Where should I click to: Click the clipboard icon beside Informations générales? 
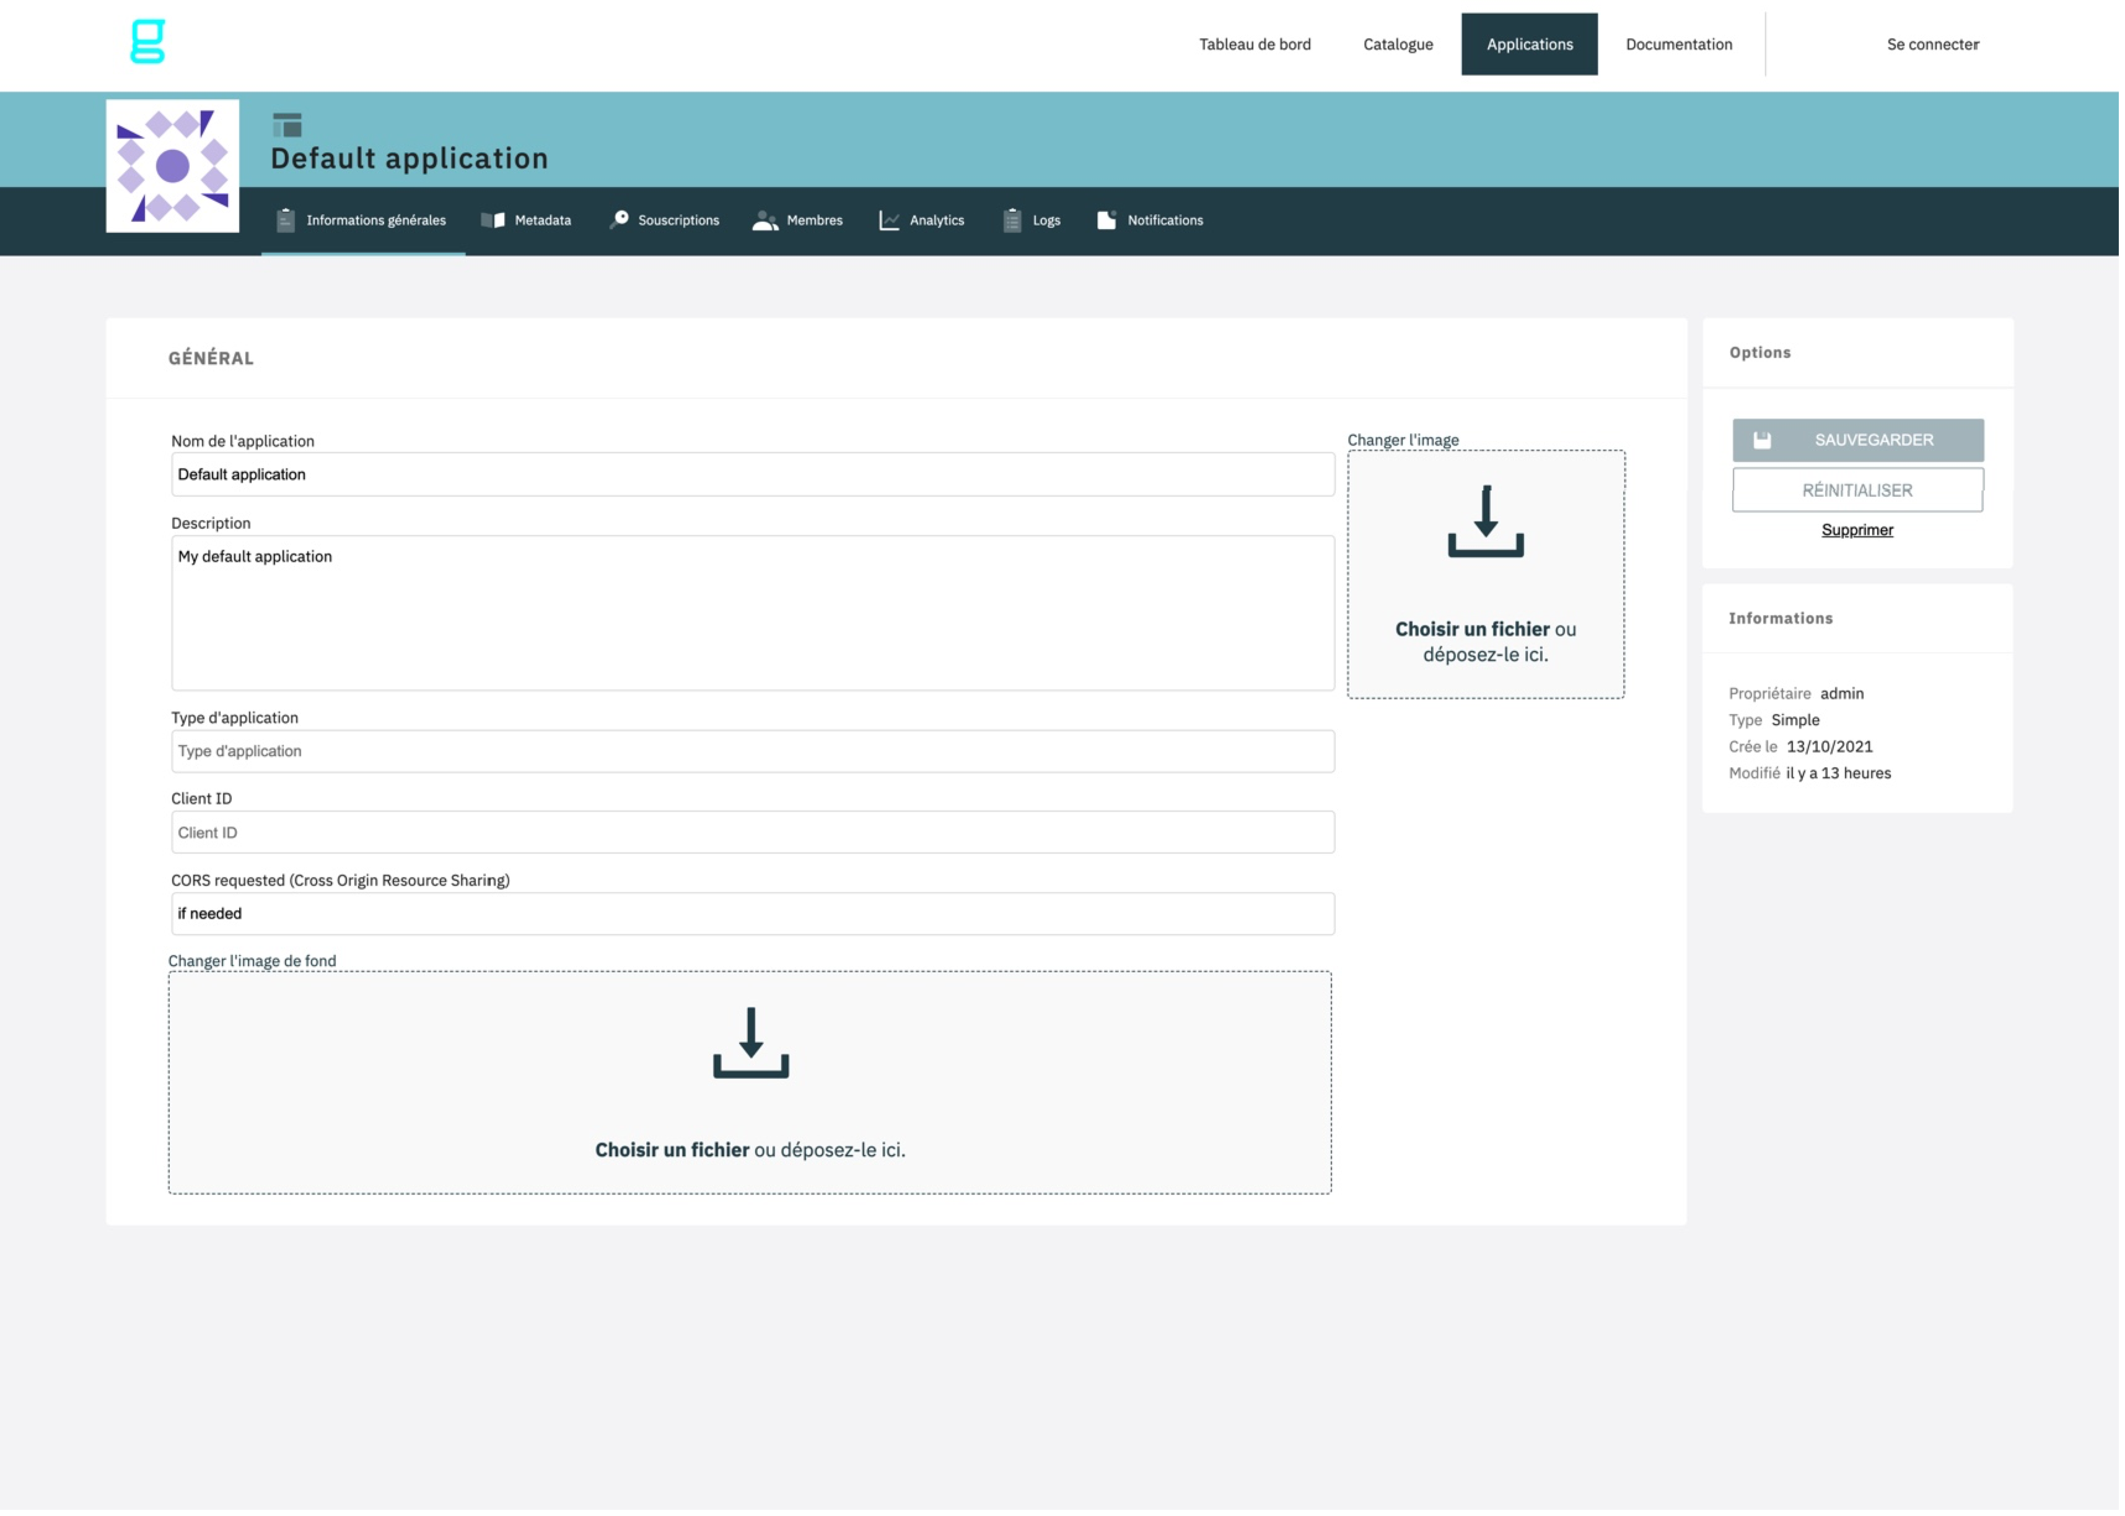(287, 221)
